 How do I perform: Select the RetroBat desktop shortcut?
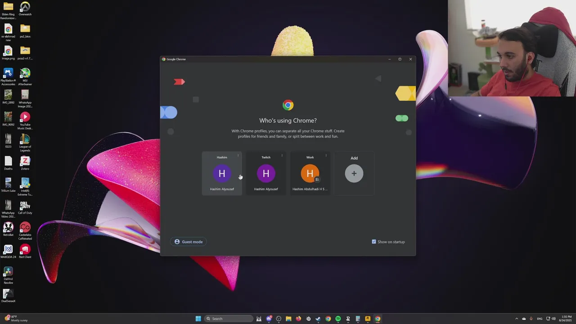pyautogui.click(x=8, y=229)
